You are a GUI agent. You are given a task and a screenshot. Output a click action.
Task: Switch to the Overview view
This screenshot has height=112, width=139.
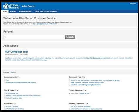coord(6,72)
